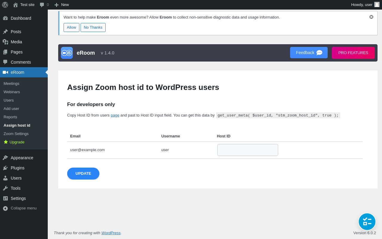Dismiss the Eroom diagnostic data notice
Screen dimensions: 382x239
pos(371,17)
